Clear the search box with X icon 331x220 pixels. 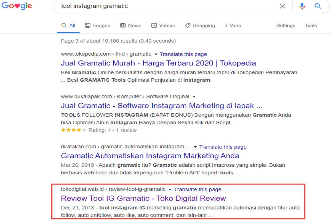[x=282, y=6]
